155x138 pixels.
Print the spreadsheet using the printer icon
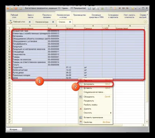tap(93, 8)
